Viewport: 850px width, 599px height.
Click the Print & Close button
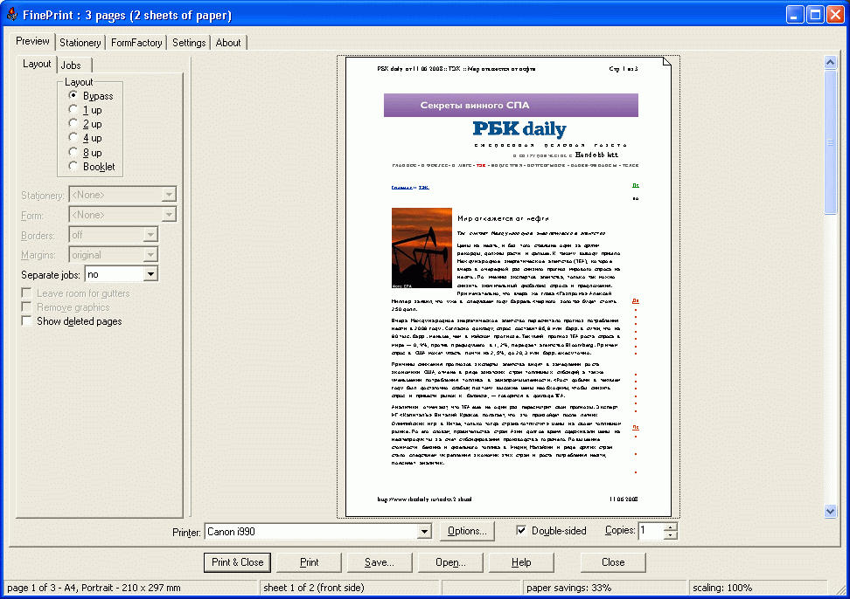tap(237, 562)
